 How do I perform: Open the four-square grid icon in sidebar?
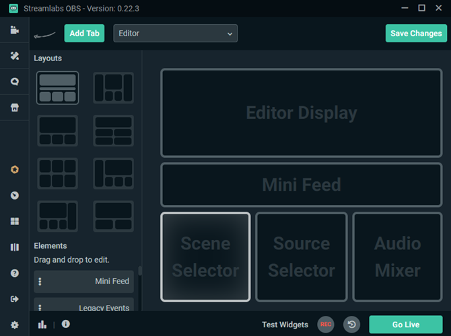click(14, 221)
